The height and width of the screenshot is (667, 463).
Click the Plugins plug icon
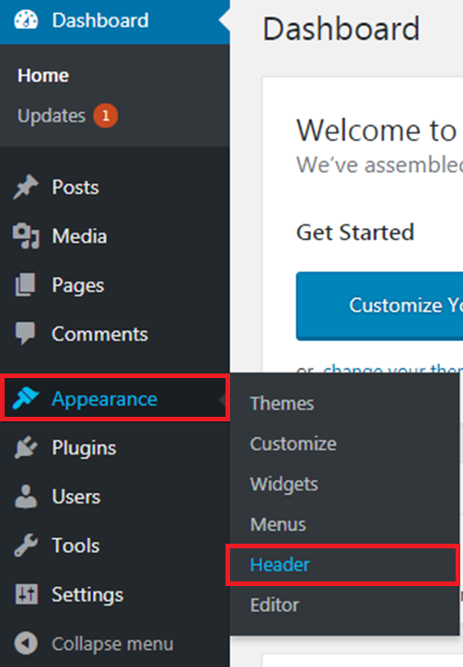coord(26,447)
